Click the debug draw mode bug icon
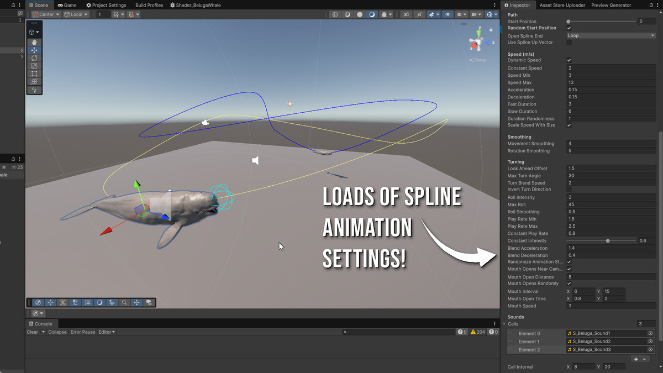Image resolution: width=663 pixels, height=373 pixels. pos(384,14)
